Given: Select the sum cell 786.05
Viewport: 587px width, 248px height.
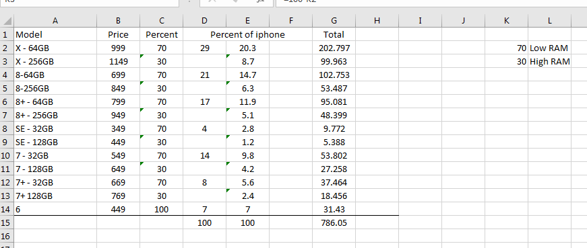Looking at the screenshot, I should 334,223.
